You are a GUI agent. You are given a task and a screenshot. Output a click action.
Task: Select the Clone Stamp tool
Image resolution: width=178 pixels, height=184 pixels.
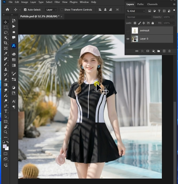(x=6, y=69)
